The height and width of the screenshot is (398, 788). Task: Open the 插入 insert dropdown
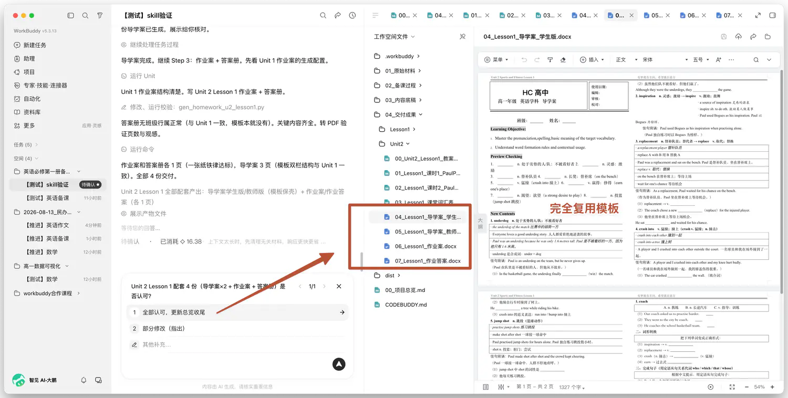(x=592, y=60)
